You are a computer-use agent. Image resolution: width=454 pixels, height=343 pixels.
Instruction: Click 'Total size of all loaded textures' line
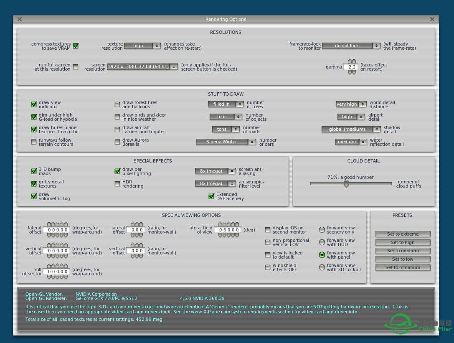(x=94, y=319)
